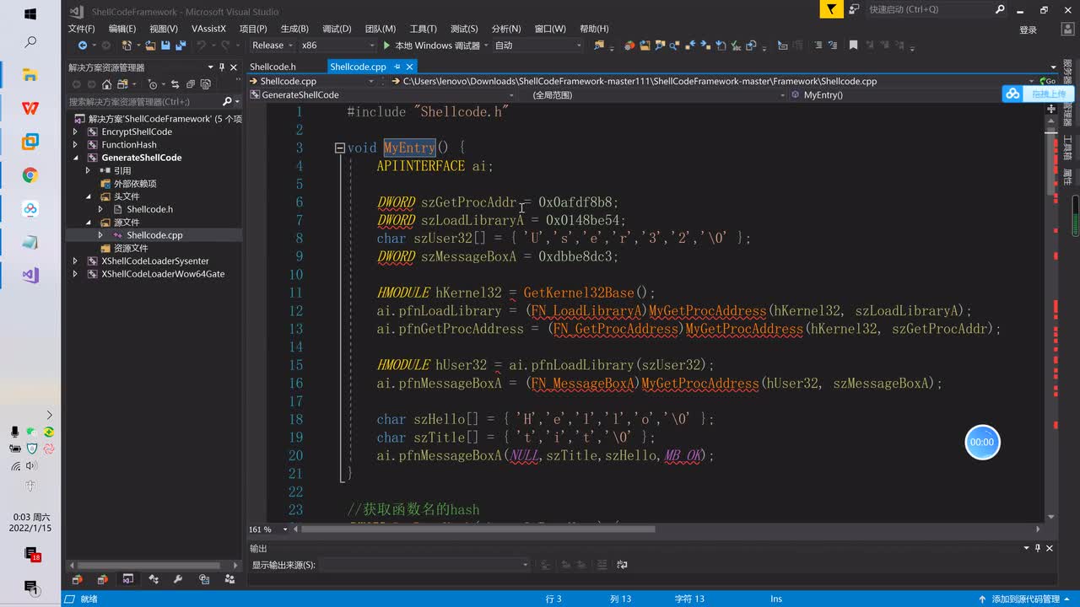The image size is (1080, 607).
Task: Toggle auto-hide pin on the 输出 panel
Action: [1038, 549]
